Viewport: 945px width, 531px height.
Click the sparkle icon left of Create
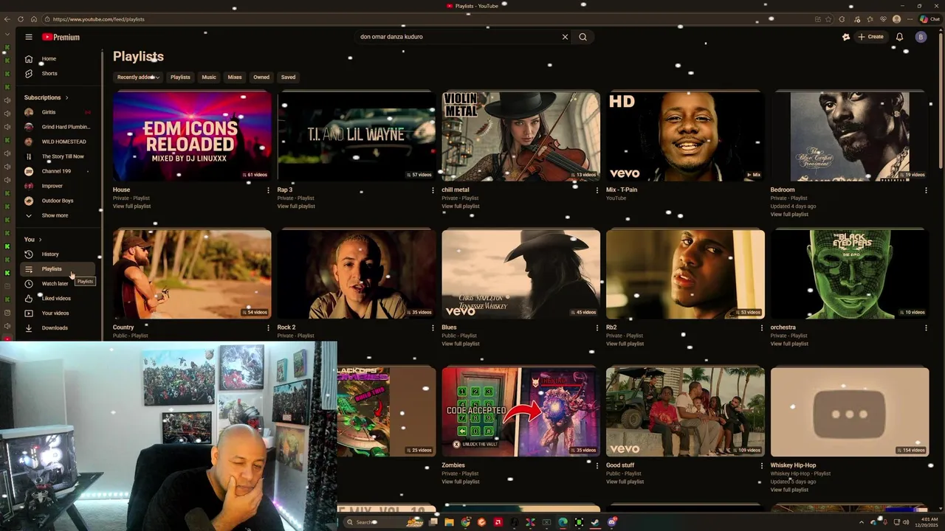pos(846,37)
